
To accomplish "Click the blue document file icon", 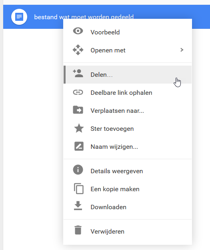I will click(x=19, y=17).
